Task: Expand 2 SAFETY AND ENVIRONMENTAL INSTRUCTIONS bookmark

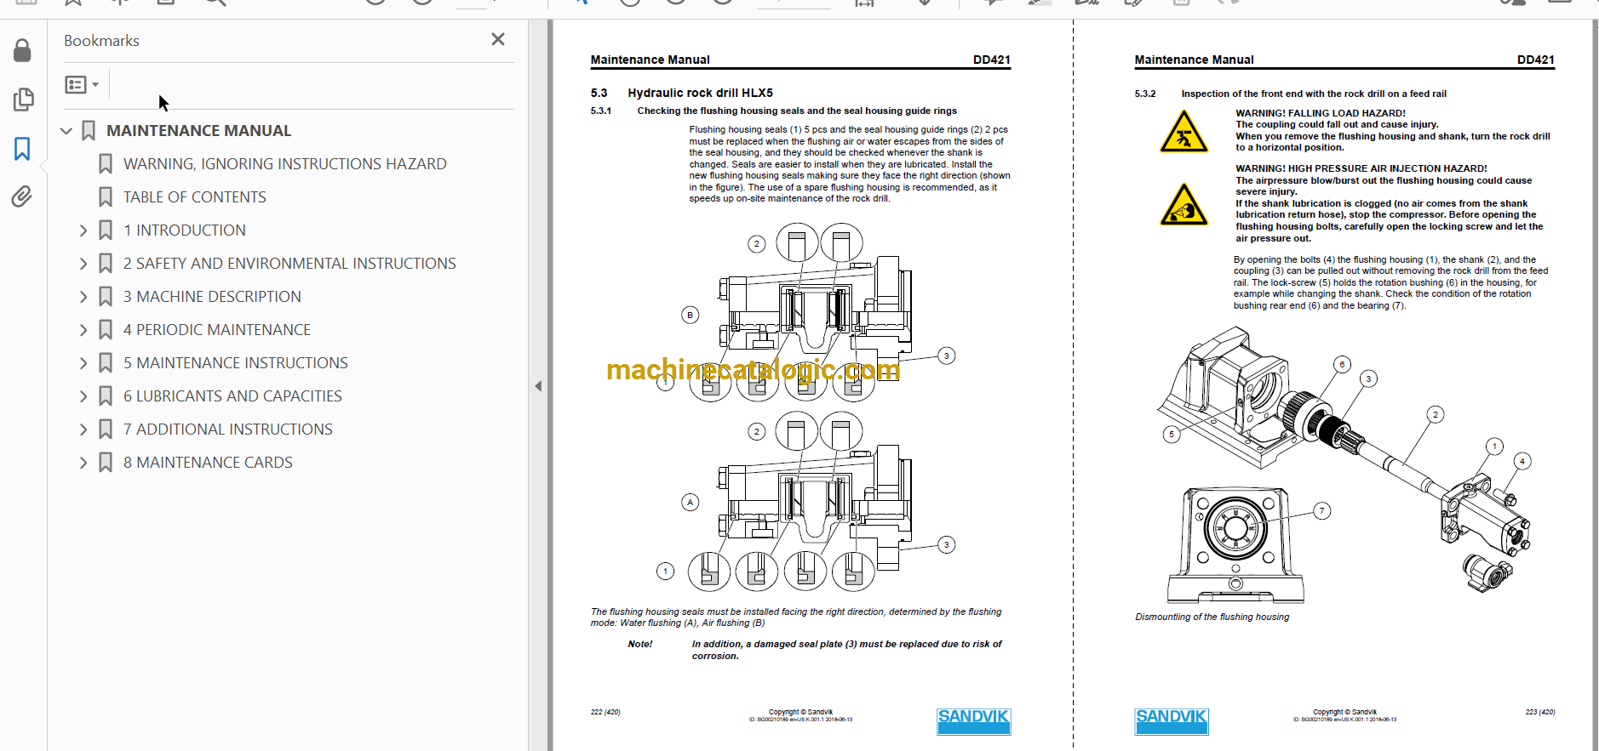Action: (x=83, y=264)
